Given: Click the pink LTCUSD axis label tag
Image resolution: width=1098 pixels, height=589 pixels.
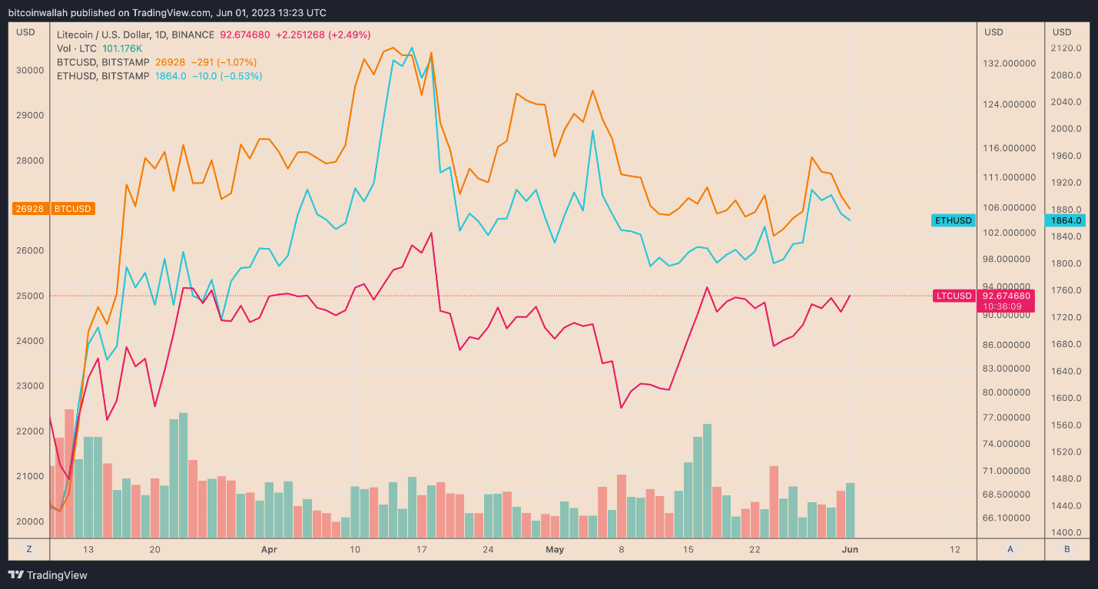Looking at the screenshot, I should pyautogui.click(x=953, y=296).
